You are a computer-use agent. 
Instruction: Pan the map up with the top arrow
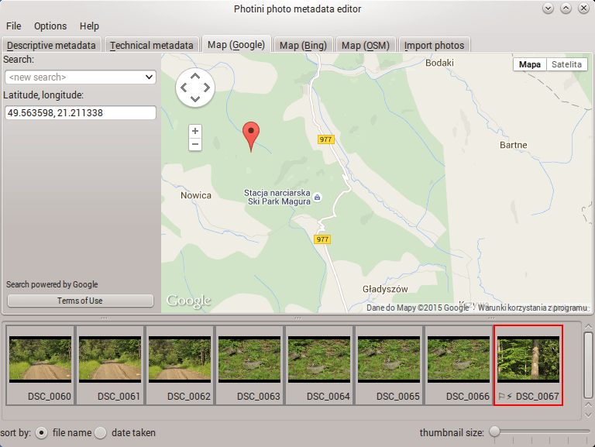(195, 76)
